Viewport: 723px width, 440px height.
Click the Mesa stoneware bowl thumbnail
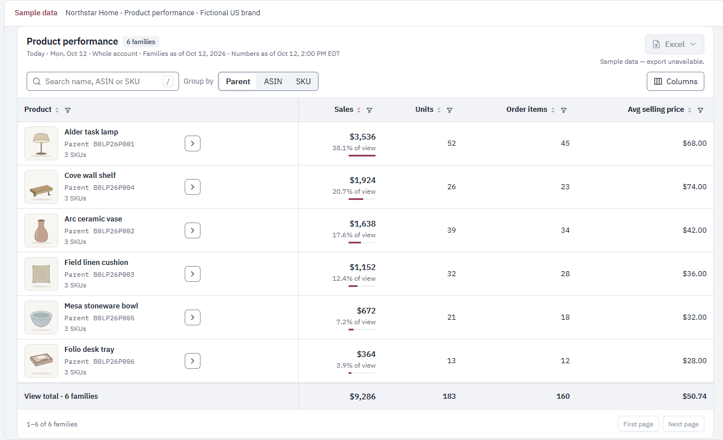click(x=41, y=317)
